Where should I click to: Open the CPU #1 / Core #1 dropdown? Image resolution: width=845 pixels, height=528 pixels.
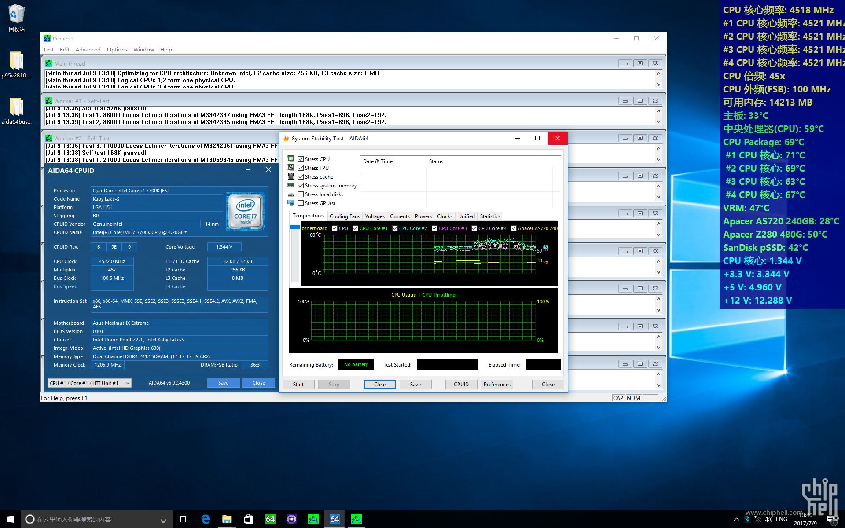(x=89, y=383)
